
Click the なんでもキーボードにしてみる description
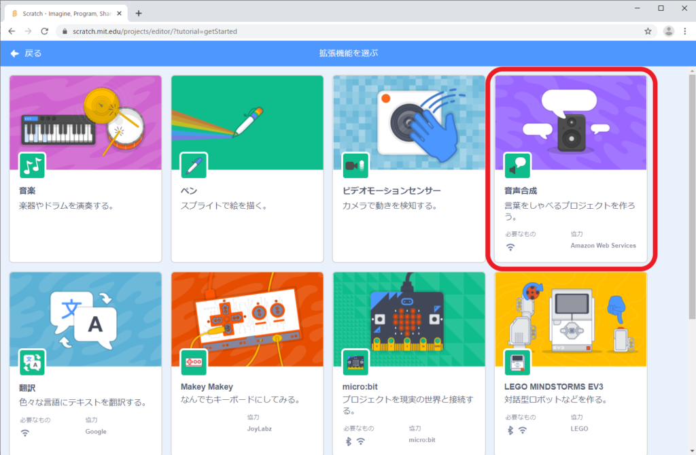pos(240,400)
